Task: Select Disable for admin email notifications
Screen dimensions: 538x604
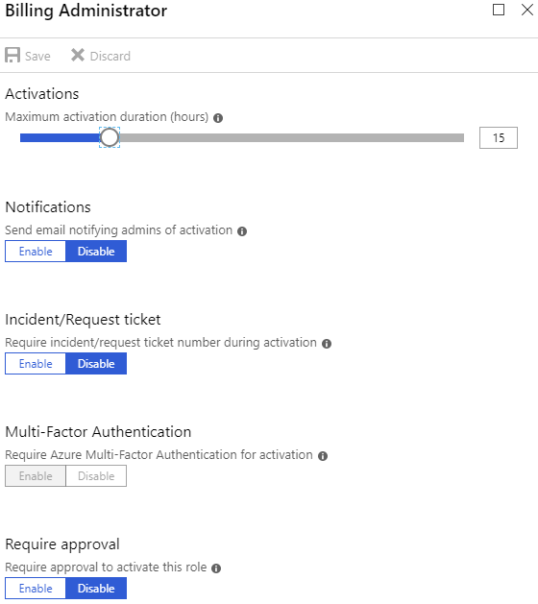Action: coord(96,252)
